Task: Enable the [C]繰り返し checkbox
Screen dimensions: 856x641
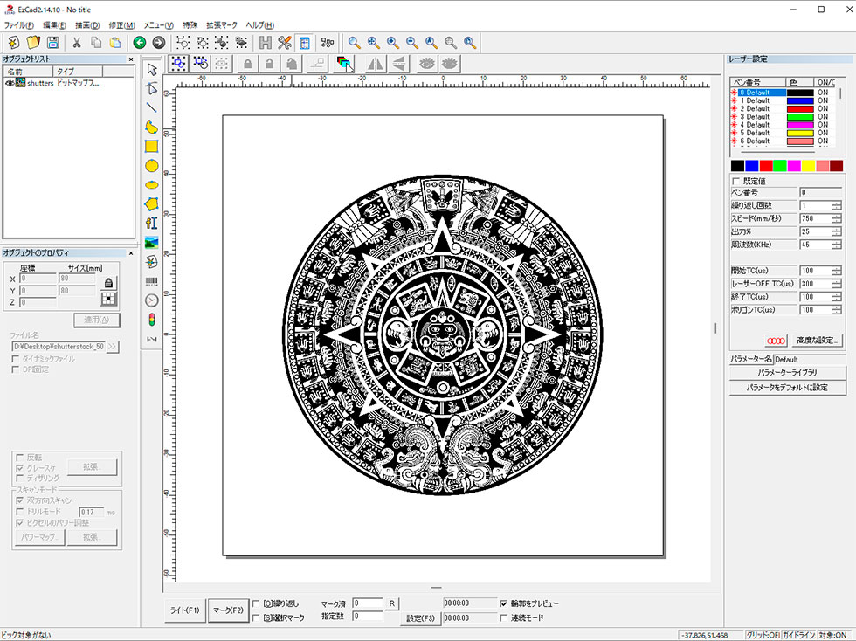Action: tap(256, 603)
